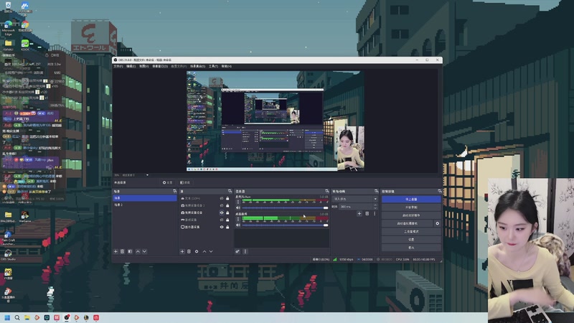Toggle visibility of video capture device 2 source
574x323 pixels.
pyautogui.click(x=222, y=205)
